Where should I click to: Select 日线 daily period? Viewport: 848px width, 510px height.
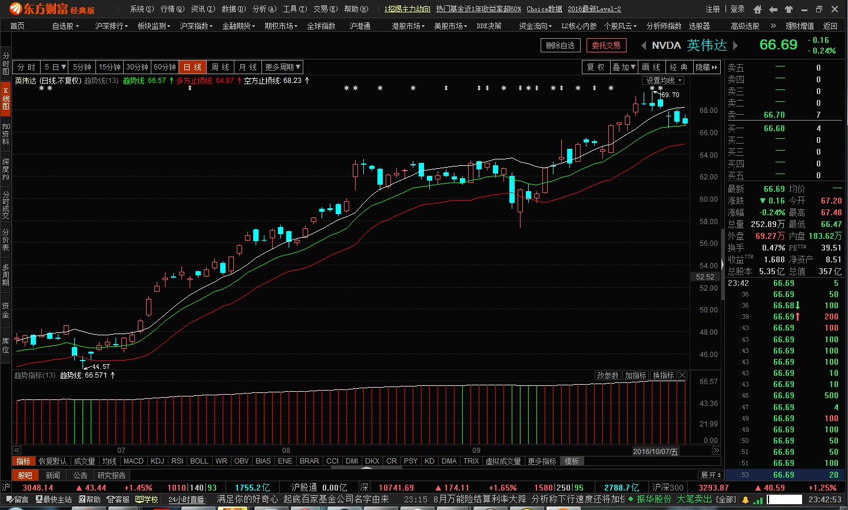click(193, 67)
